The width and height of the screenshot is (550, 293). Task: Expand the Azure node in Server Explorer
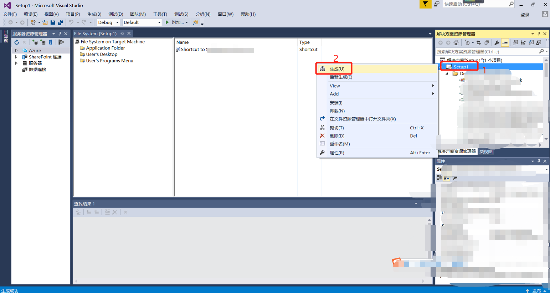(x=16, y=51)
